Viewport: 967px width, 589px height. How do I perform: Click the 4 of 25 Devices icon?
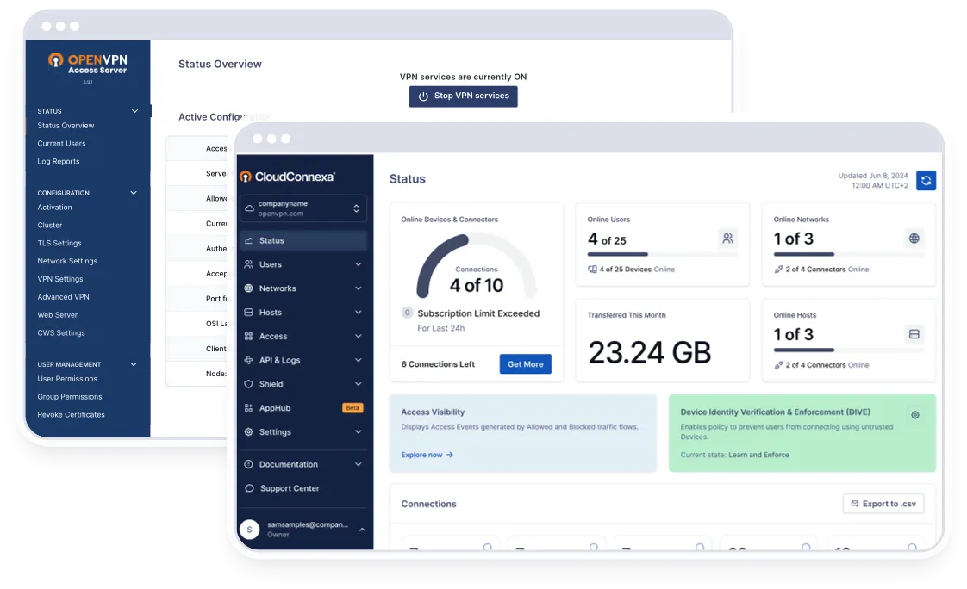tap(592, 270)
